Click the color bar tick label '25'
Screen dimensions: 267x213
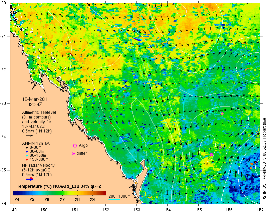(x=32, y=199)
